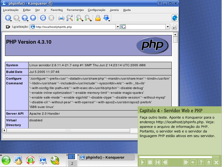
Task: Expand the Google search box dropdown
Action: click(x=168, y=27)
